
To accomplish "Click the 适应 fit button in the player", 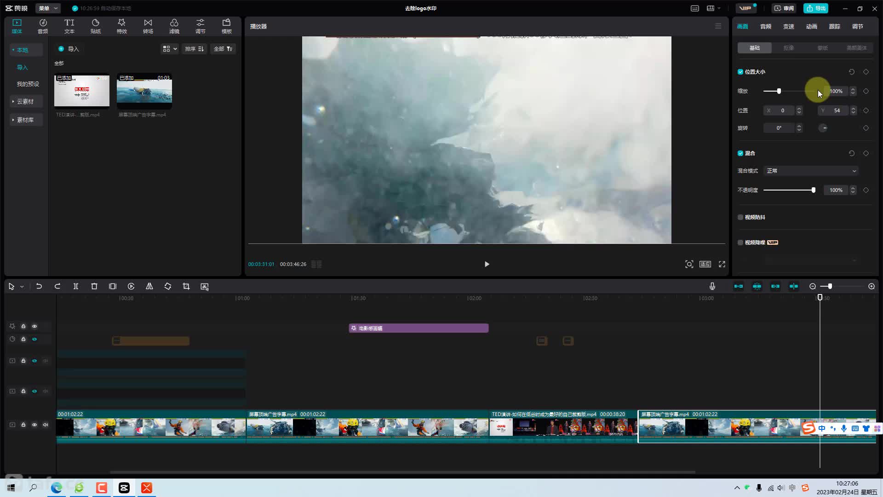I will point(705,264).
